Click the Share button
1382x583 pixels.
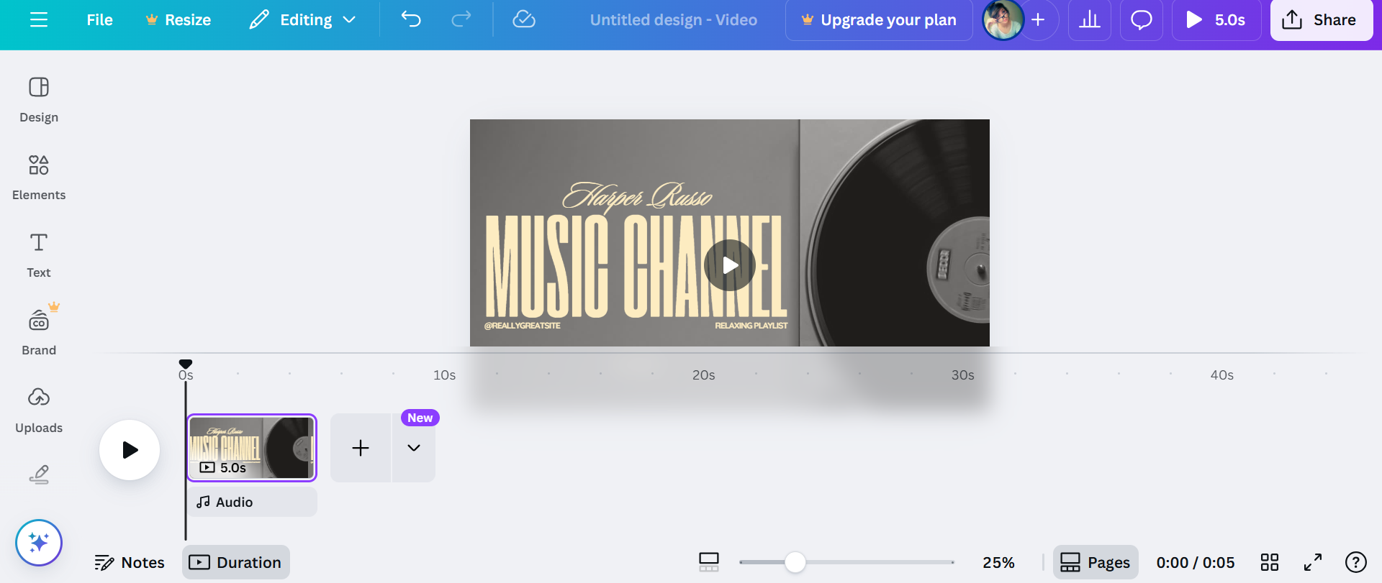point(1322,20)
